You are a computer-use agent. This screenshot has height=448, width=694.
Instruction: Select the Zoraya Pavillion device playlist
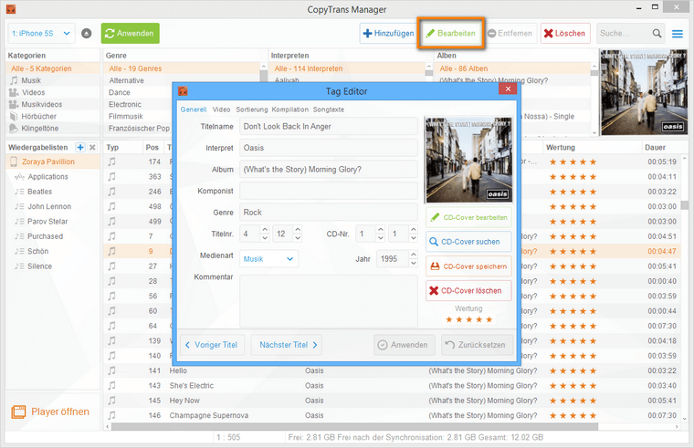pyautogui.click(x=53, y=161)
